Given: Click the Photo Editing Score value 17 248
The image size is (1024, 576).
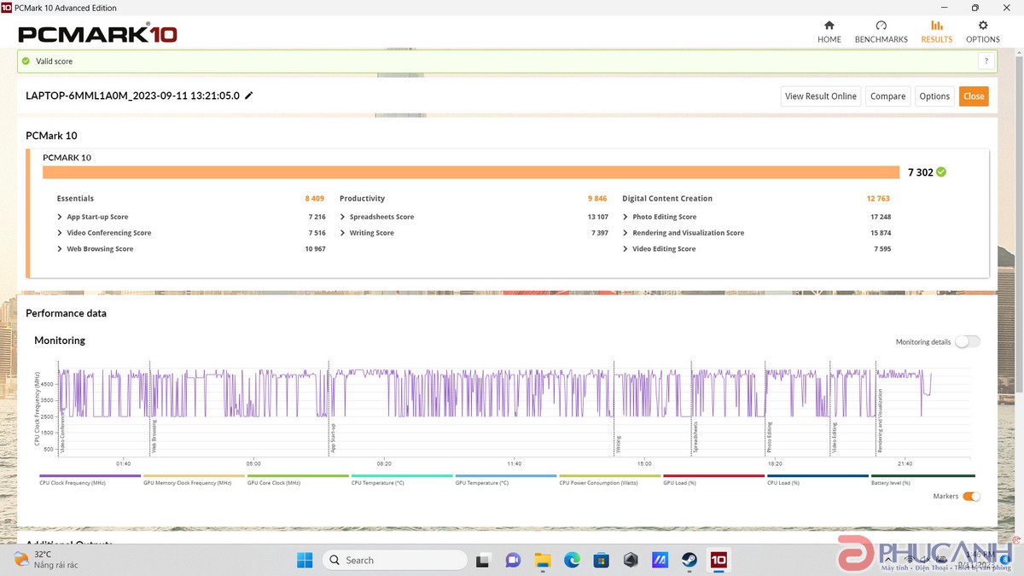Looking at the screenshot, I should 881,217.
